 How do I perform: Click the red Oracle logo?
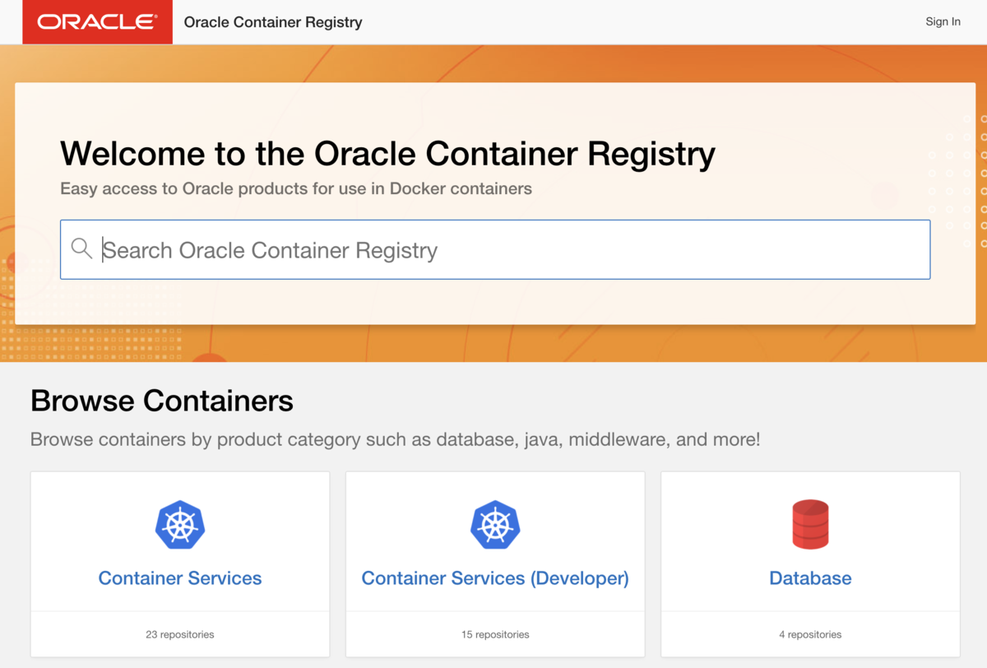tap(97, 22)
